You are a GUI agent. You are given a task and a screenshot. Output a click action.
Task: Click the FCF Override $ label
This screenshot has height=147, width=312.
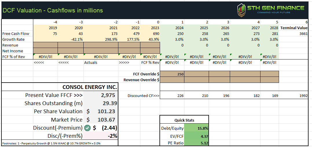click(x=146, y=74)
